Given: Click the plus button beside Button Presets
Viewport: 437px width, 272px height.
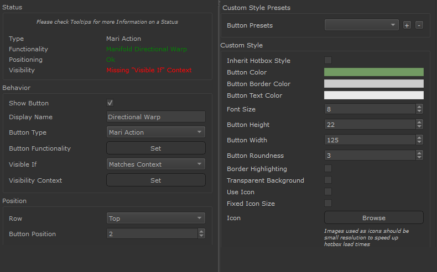Looking at the screenshot, I should pyautogui.click(x=407, y=25).
